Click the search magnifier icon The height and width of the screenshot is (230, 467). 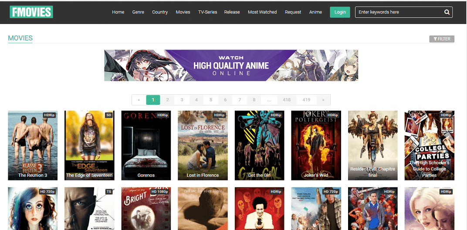(x=447, y=12)
